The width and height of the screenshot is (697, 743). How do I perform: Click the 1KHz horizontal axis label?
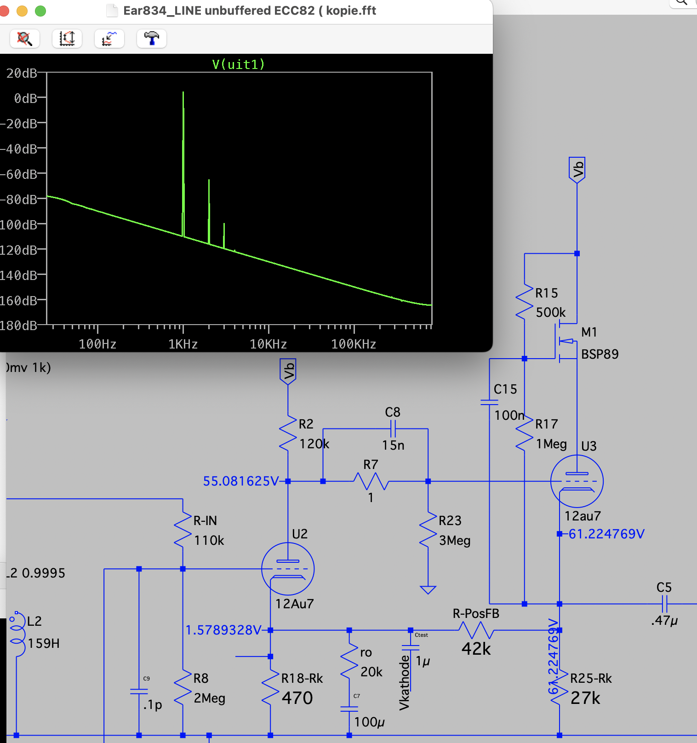coord(183,344)
